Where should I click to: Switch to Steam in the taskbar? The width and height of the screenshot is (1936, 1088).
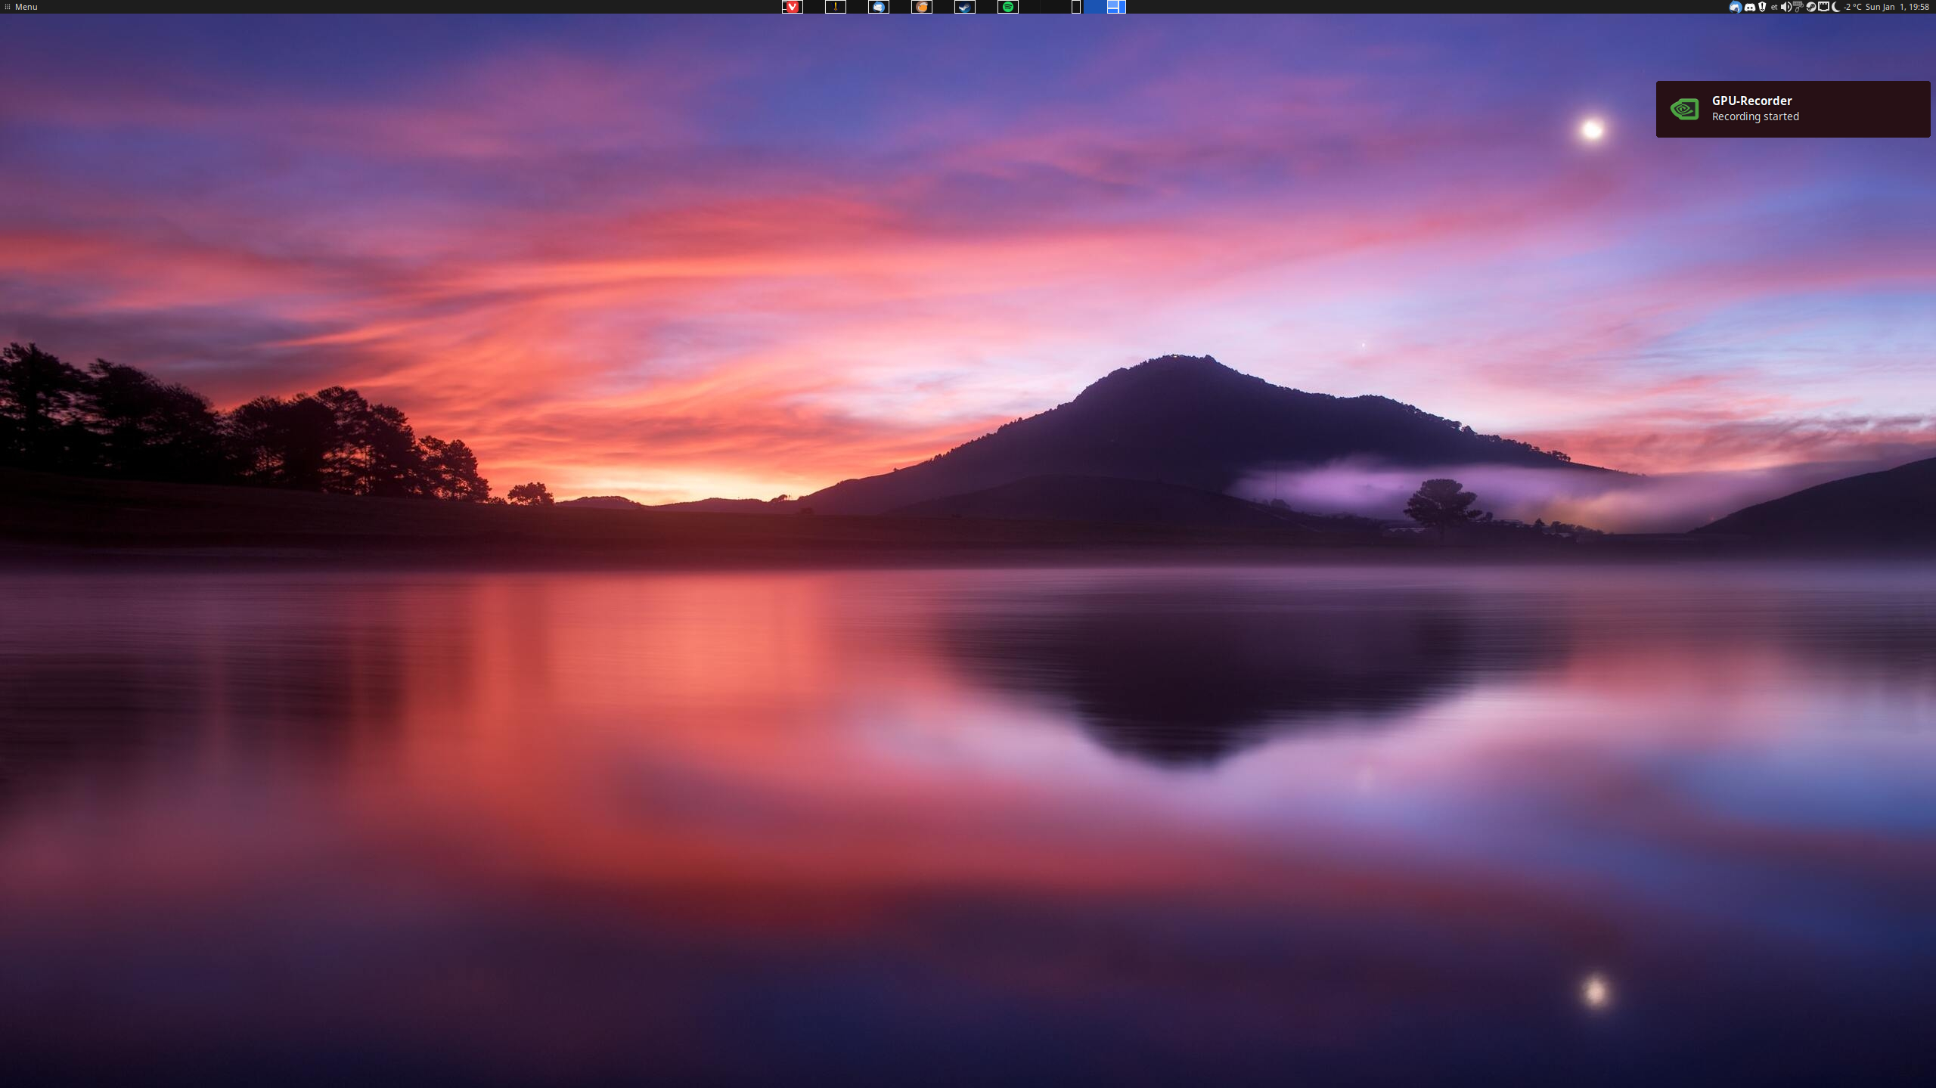[964, 7]
